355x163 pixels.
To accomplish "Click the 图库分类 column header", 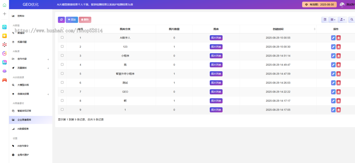I will 125,29.
